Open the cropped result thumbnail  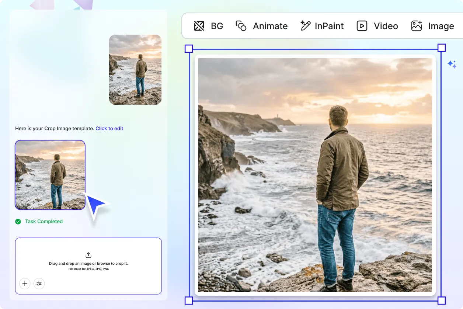pos(50,175)
